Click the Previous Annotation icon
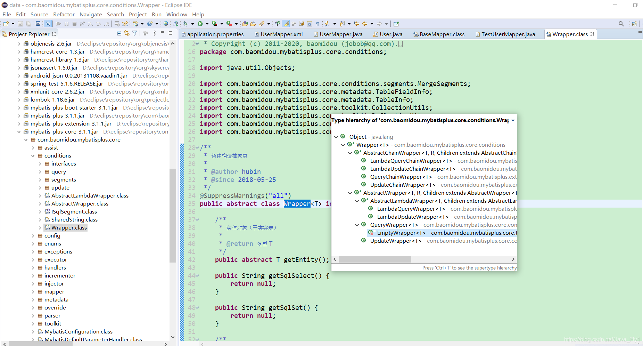The image size is (643, 346). [x=342, y=24]
